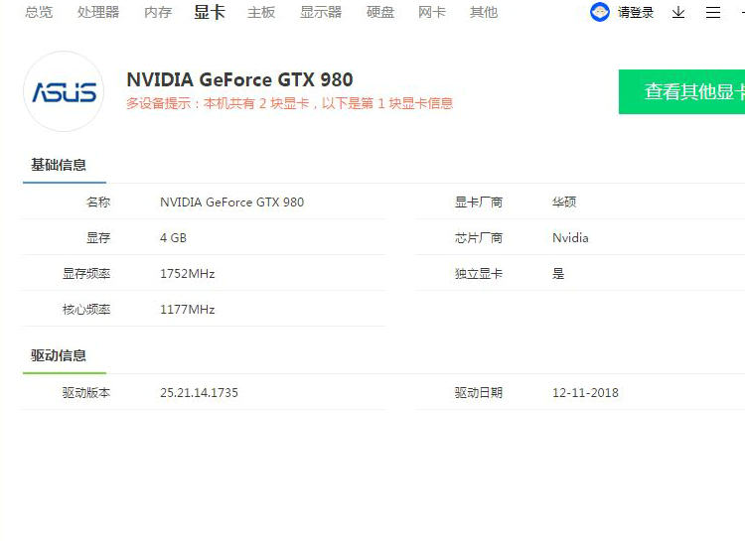Click the 核心频率 value 1177MHz

pos(187,309)
